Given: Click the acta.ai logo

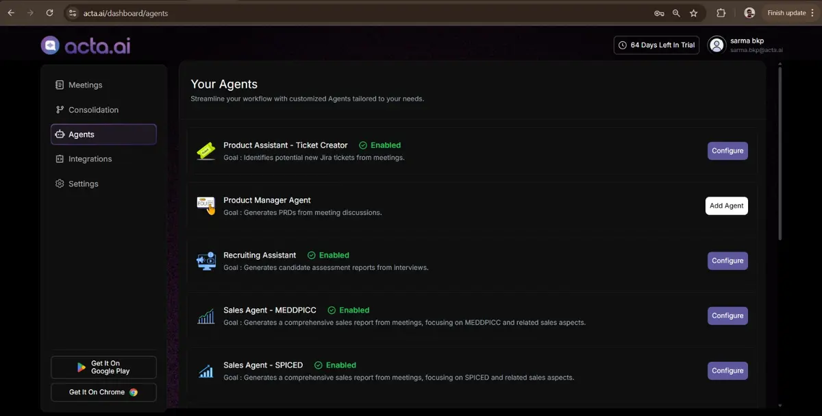Looking at the screenshot, I should (x=85, y=45).
